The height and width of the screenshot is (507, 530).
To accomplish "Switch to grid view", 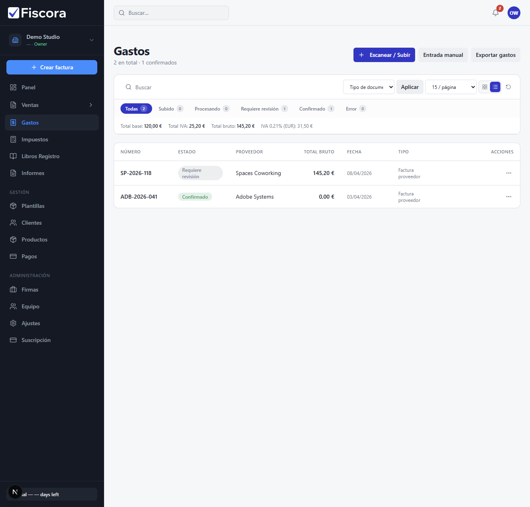I will pyautogui.click(x=485, y=87).
